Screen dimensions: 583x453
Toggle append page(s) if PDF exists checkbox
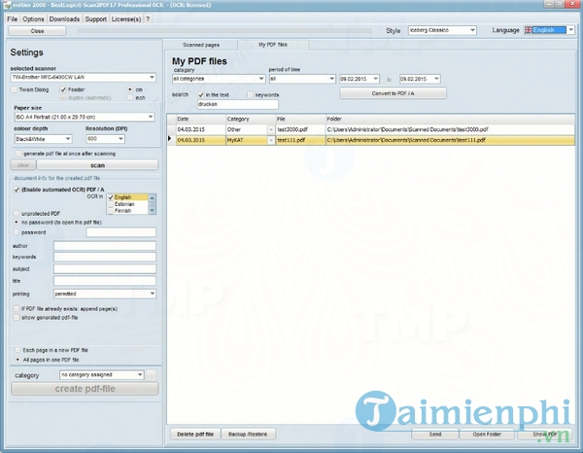click(x=17, y=309)
